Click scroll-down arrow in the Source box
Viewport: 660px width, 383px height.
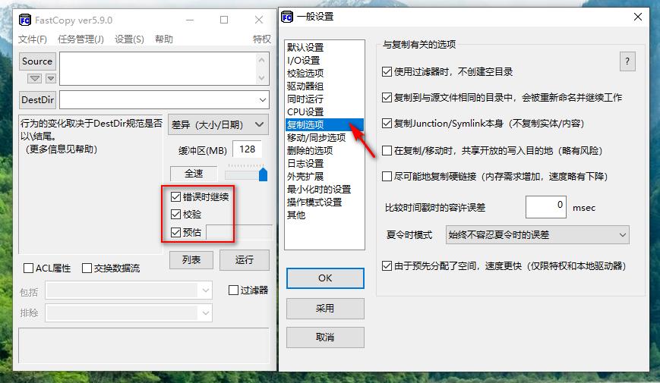(x=261, y=78)
